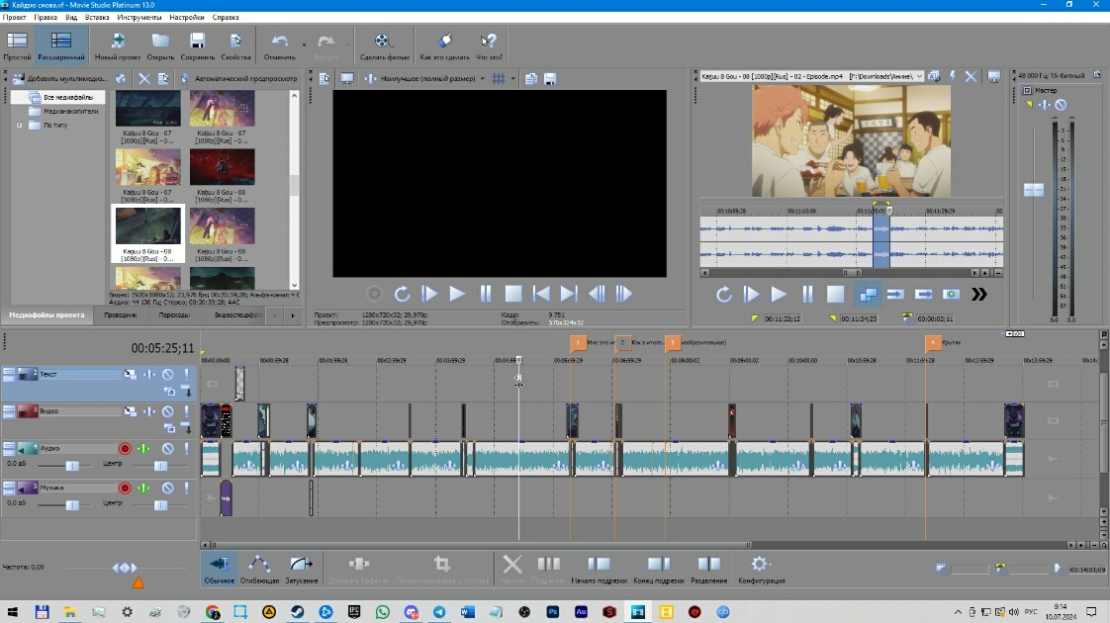The width and height of the screenshot is (1110, 623).
Task: Pause the main preview playback
Action: 486,293
